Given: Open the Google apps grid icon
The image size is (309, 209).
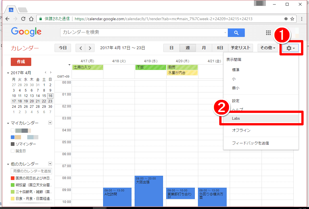Looking at the screenshot, I should coord(268,33).
